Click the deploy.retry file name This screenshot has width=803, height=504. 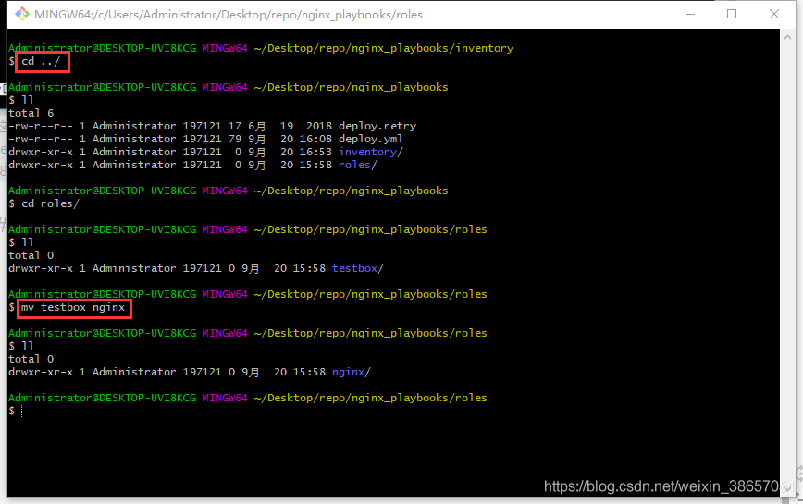(x=377, y=126)
